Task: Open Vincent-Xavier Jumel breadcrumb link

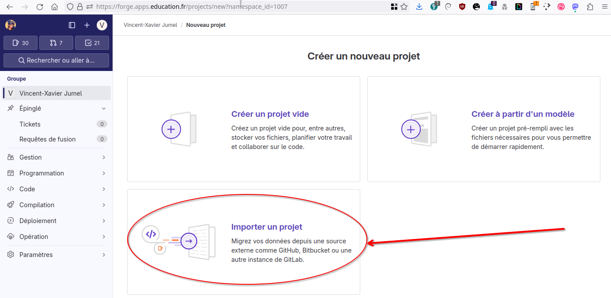Action: 150,25
